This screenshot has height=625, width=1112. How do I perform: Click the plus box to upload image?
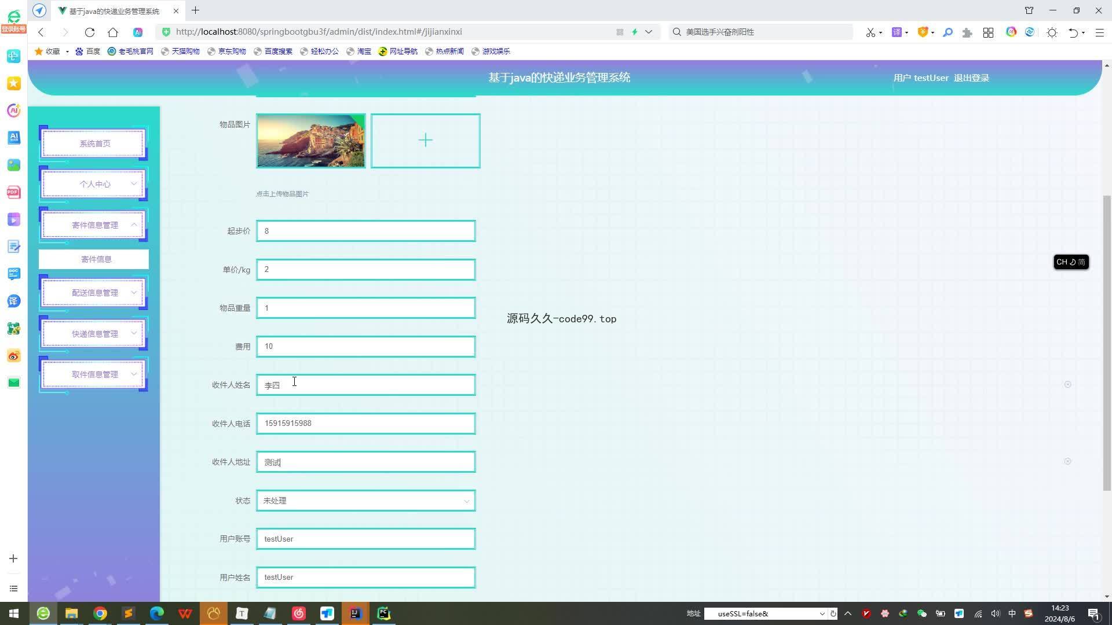426,141
